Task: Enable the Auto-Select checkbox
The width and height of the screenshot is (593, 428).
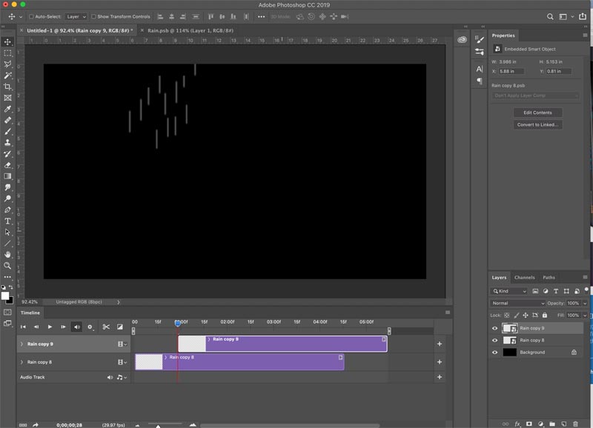Action: tap(31, 16)
